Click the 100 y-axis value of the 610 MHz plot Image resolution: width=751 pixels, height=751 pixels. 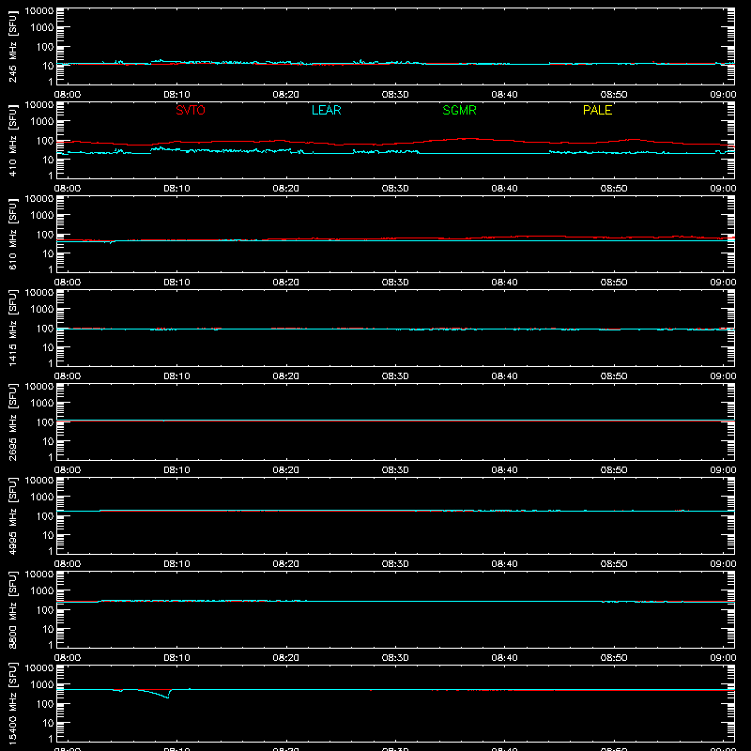click(x=45, y=235)
